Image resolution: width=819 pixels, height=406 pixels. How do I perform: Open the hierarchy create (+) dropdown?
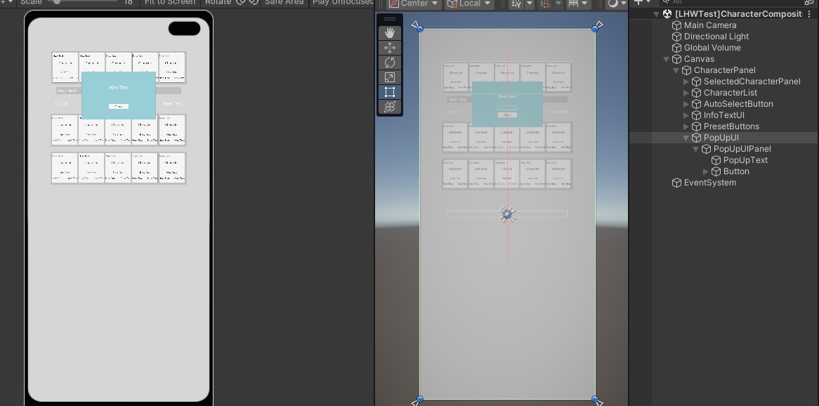[x=642, y=2]
